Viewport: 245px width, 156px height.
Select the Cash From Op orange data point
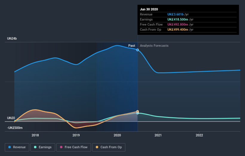[138, 111]
